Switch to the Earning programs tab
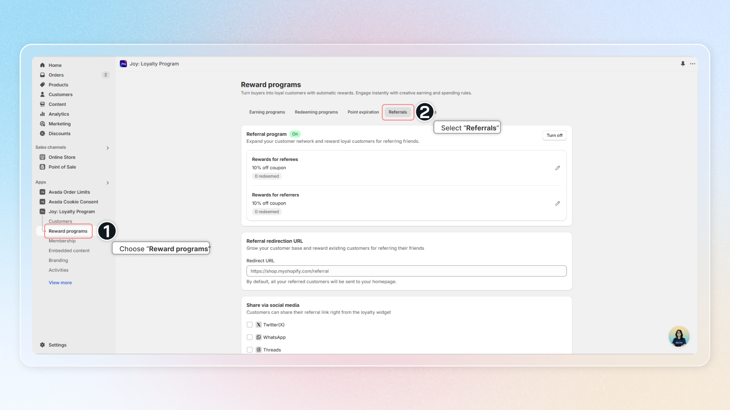Image resolution: width=730 pixels, height=410 pixels. click(x=267, y=112)
